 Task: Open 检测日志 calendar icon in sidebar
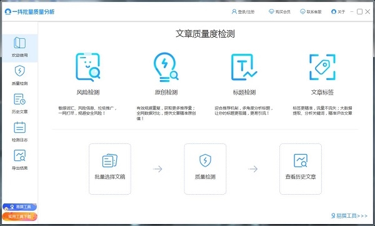tap(19, 131)
